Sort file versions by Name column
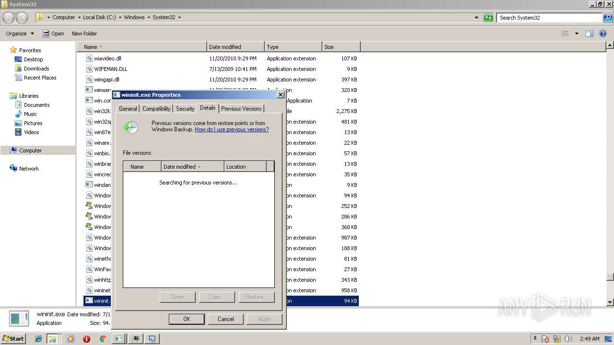Image resolution: width=614 pixels, height=345 pixels. coord(142,167)
